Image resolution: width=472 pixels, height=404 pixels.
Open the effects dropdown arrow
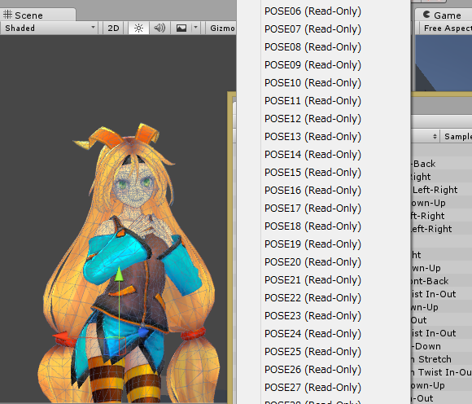pos(195,29)
